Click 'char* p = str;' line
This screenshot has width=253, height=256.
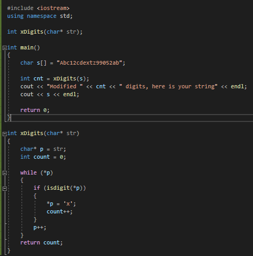(43, 149)
